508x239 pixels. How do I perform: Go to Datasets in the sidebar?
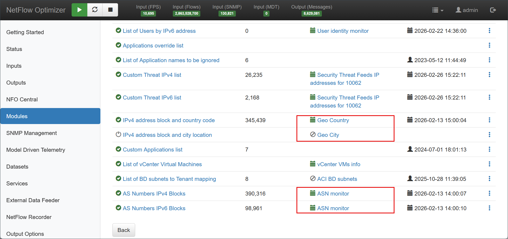(x=17, y=167)
